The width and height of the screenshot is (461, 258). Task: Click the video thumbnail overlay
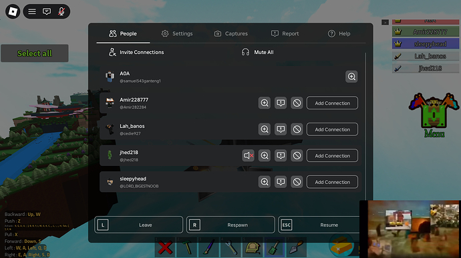coord(410,229)
